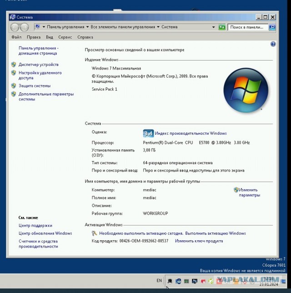This screenshot has width=291, height=293.
Task: Open the Вид menu
Action: 50,37
